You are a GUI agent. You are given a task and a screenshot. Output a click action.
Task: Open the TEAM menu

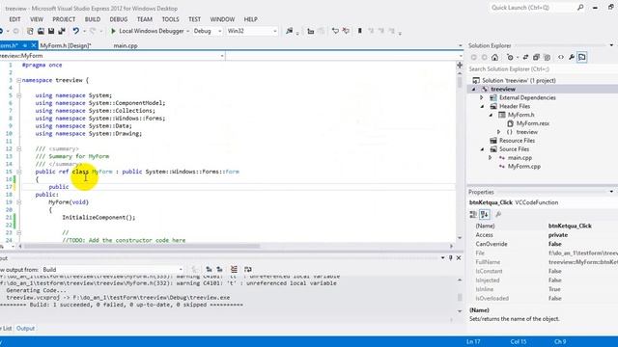[x=145, y=19]
